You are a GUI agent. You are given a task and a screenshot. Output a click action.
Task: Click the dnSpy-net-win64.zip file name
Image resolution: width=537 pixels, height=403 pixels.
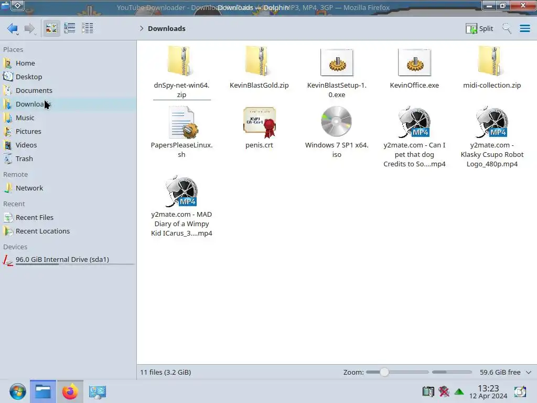point(181,90)
